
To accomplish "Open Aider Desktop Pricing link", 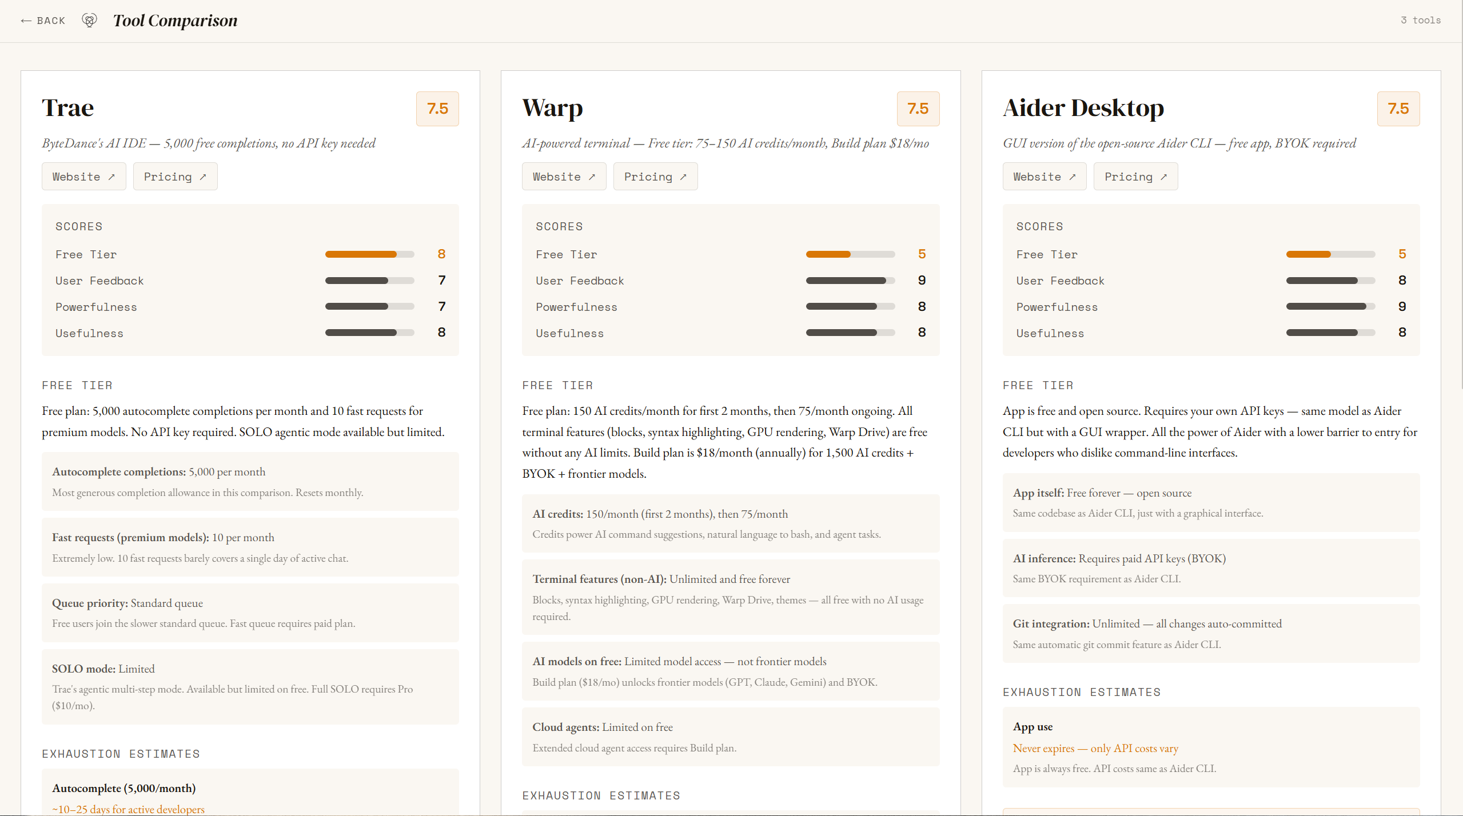I will coord(1135,177).
